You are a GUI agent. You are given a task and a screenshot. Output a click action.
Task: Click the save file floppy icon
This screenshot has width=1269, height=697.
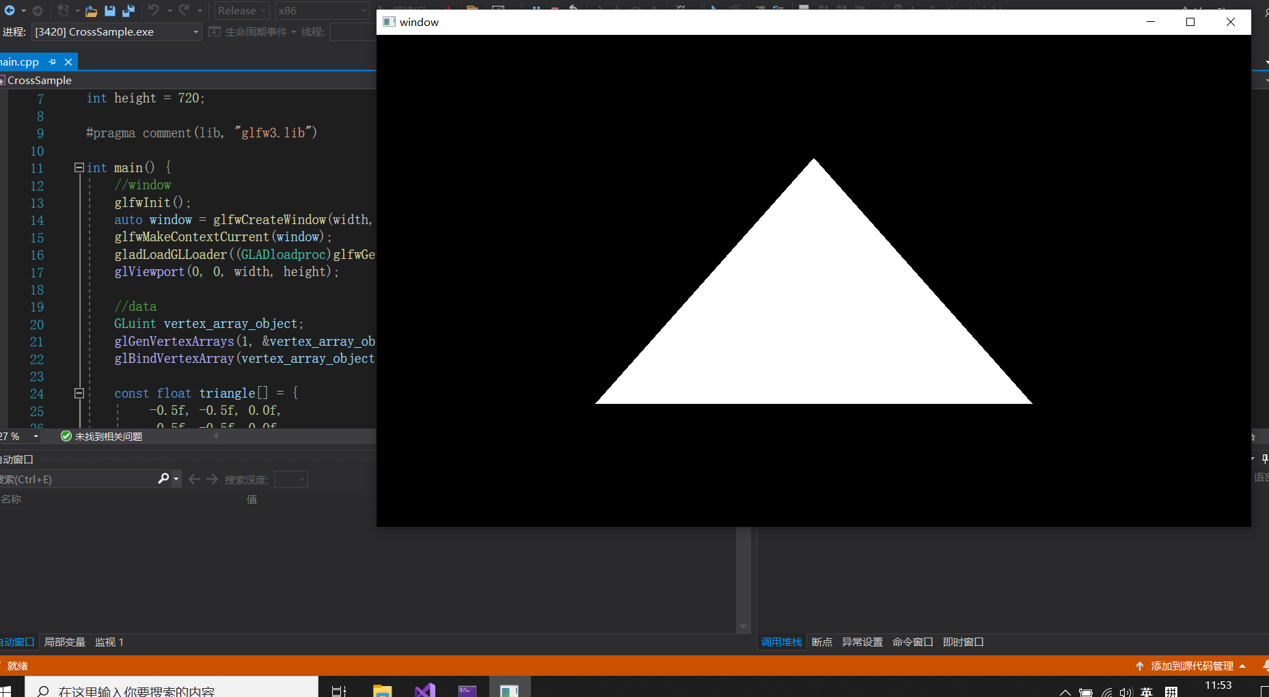click(110, 11)
